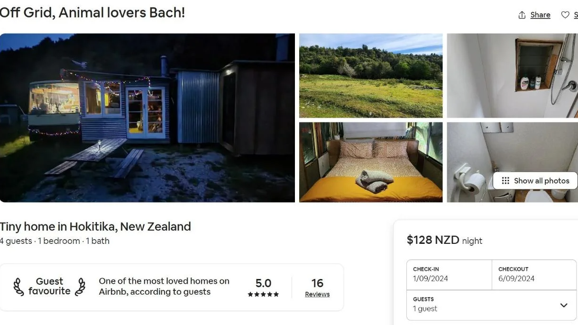This screenshot has width=578, height=325.
Task: Select the Check-in date field
Action: (x=449, y=274)
